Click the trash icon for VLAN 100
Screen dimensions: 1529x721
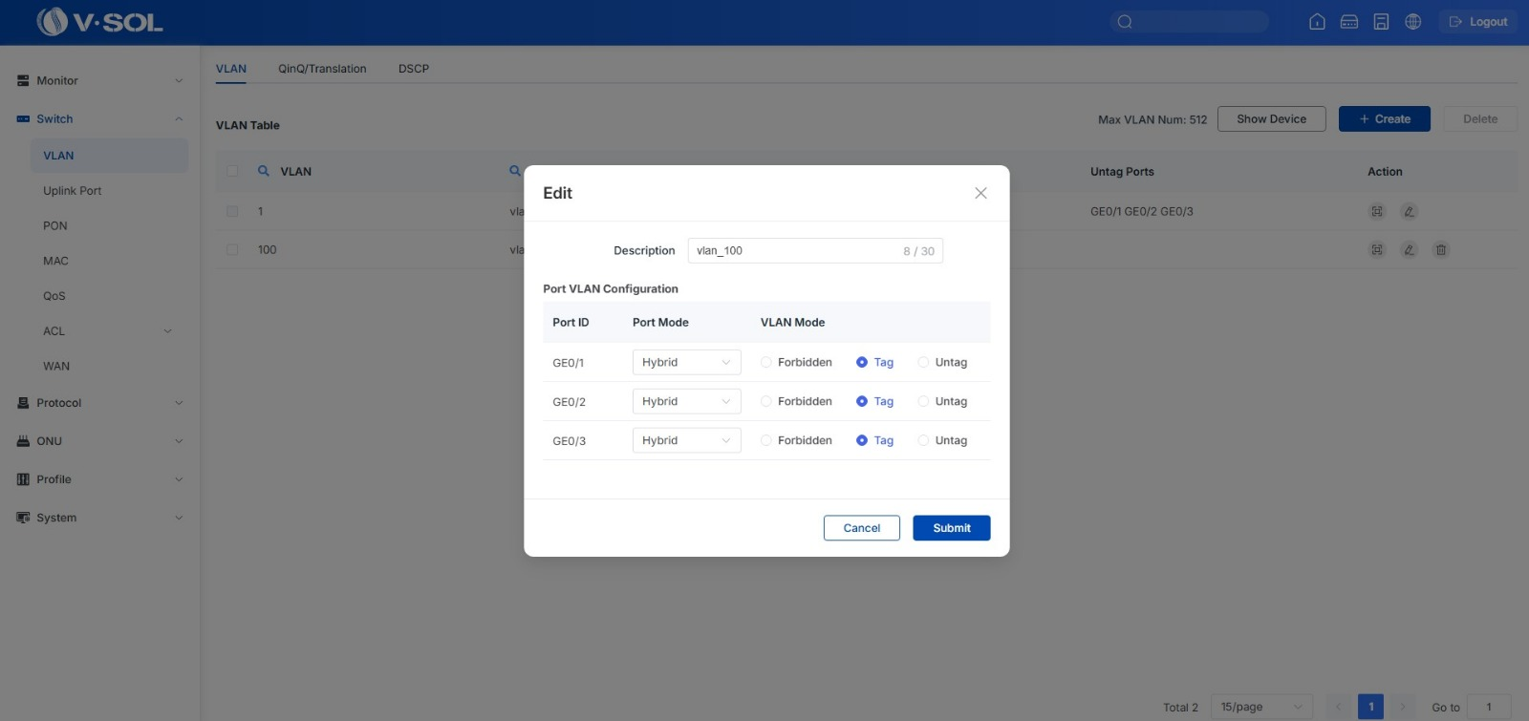(1441, 249)
